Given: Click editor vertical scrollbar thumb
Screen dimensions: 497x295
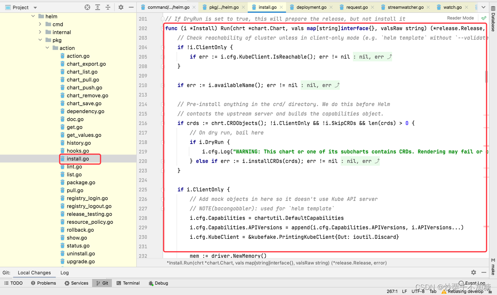Looking at the screenshot, I should point(486,77).
